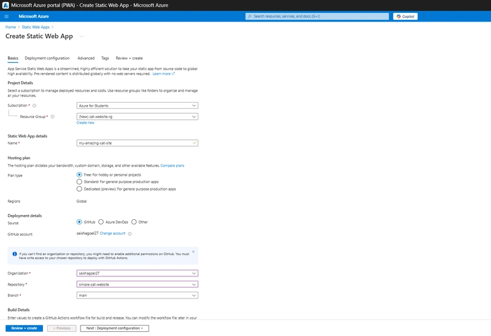Dismiss the GitHub permissions info banner
Viewport: 491px width, 336px height.
pyautogui.click(x=193, y=252)
